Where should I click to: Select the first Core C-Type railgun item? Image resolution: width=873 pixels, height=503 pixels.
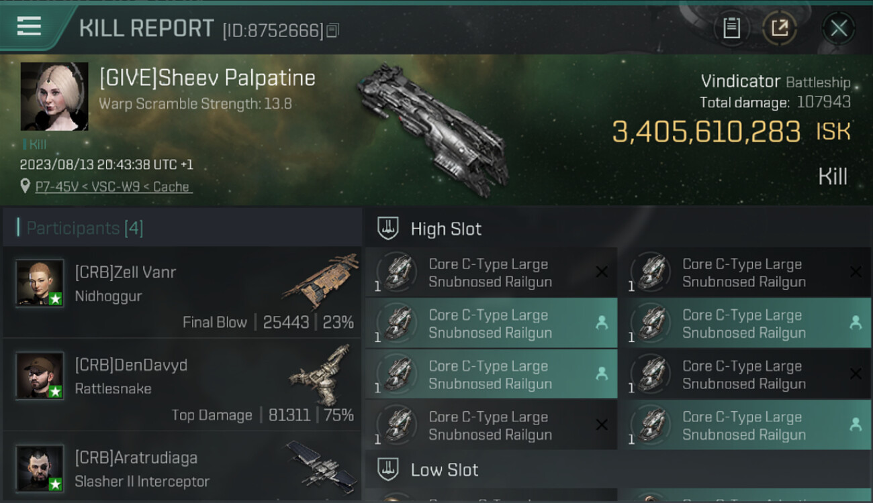click(490, 273)
